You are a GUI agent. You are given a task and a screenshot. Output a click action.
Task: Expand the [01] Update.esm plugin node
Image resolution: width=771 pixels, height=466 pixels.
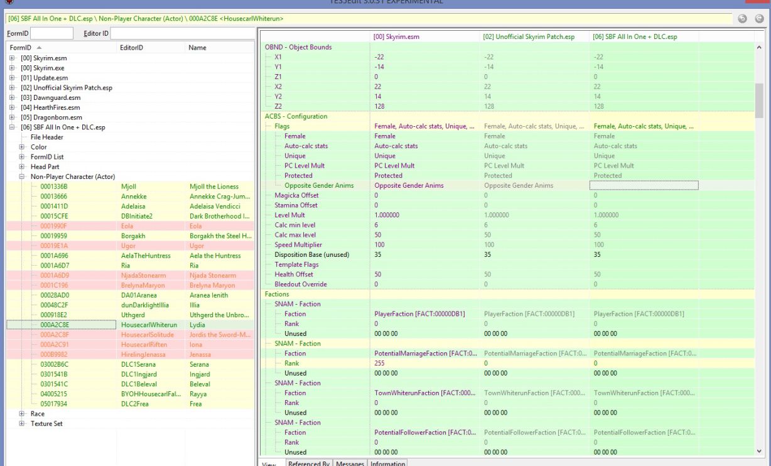(x=12, y=78)
